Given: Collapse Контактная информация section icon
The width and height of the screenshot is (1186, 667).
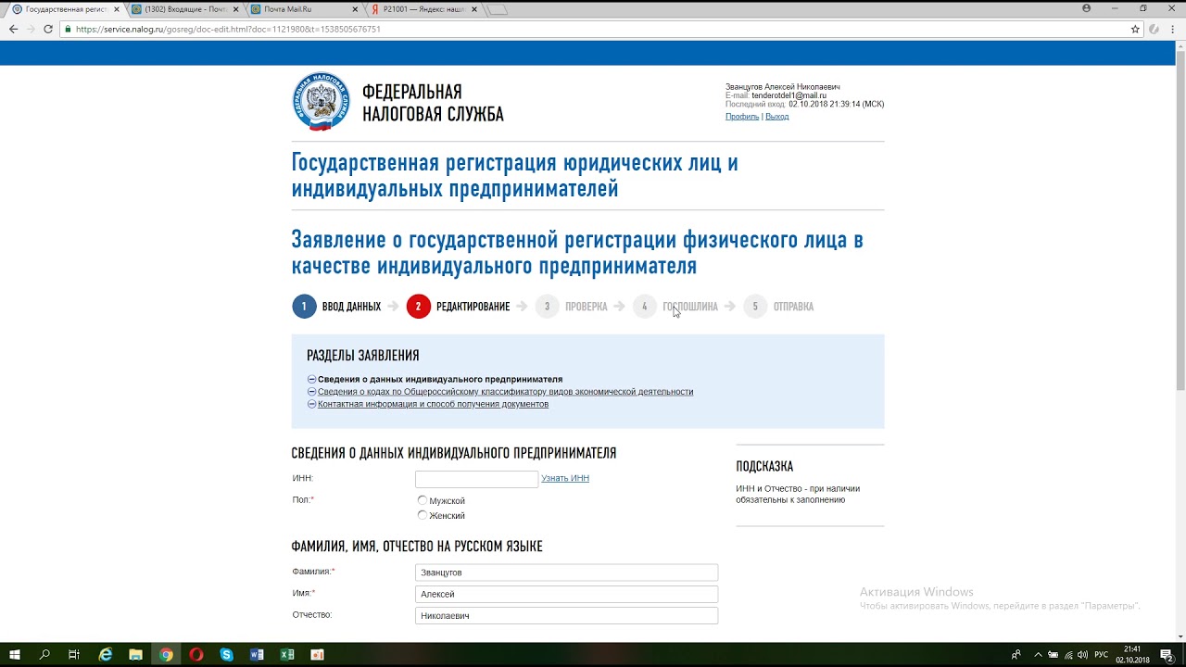Looking at the screenshot, I should click(311, 404).
